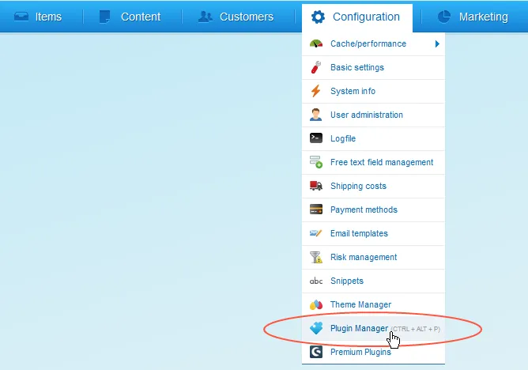Expand the Cache/performance submenu arrow

pyautogui.click(x=437, y=43)
